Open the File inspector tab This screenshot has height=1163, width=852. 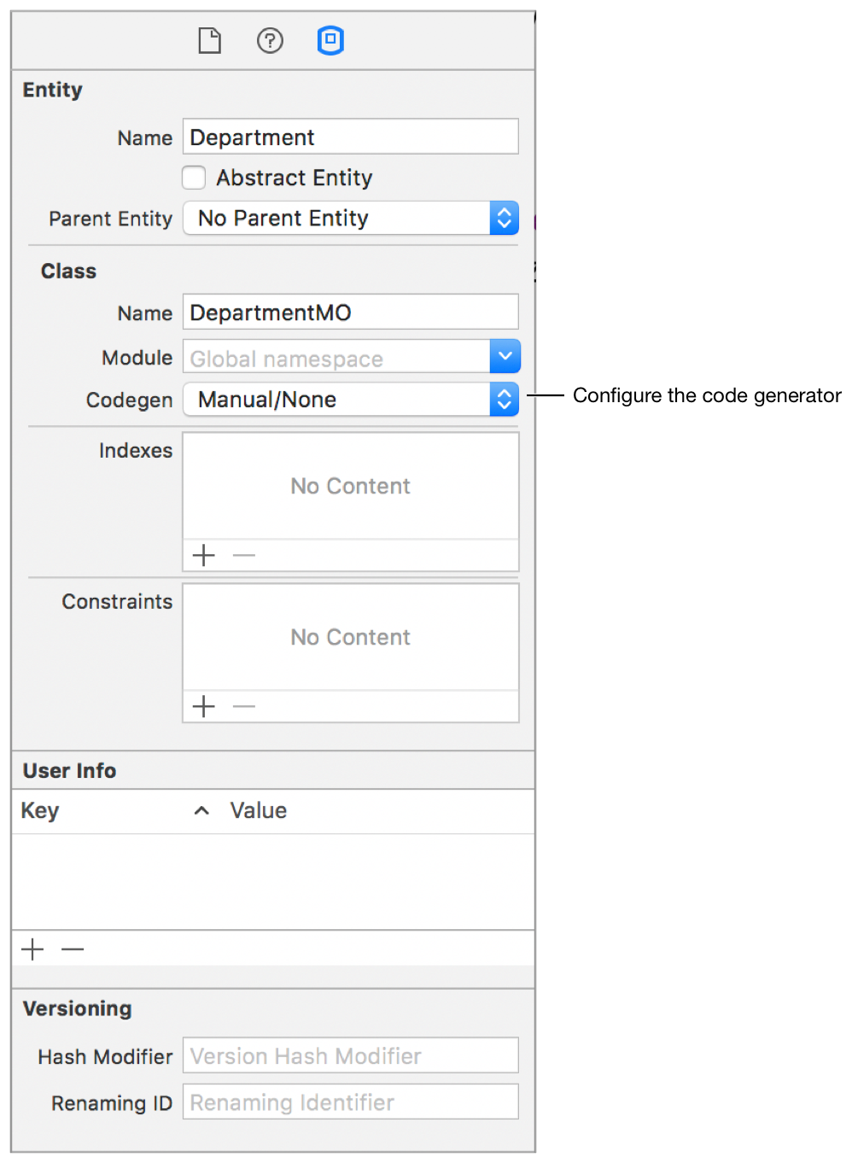(x=209, y=40)
